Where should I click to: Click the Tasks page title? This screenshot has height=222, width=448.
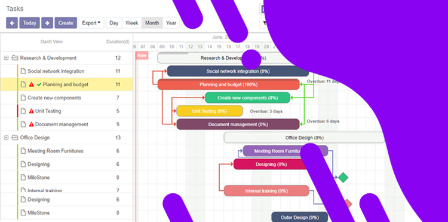point(15,8)
